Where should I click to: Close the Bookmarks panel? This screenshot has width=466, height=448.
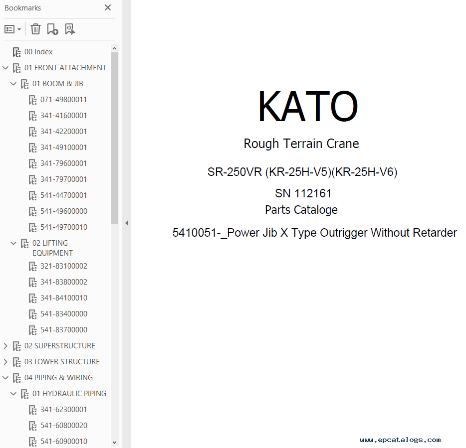coord(108,7)
